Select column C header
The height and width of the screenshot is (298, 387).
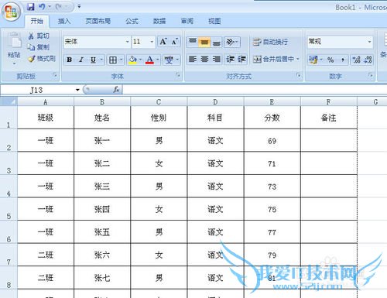pos(159,102)
